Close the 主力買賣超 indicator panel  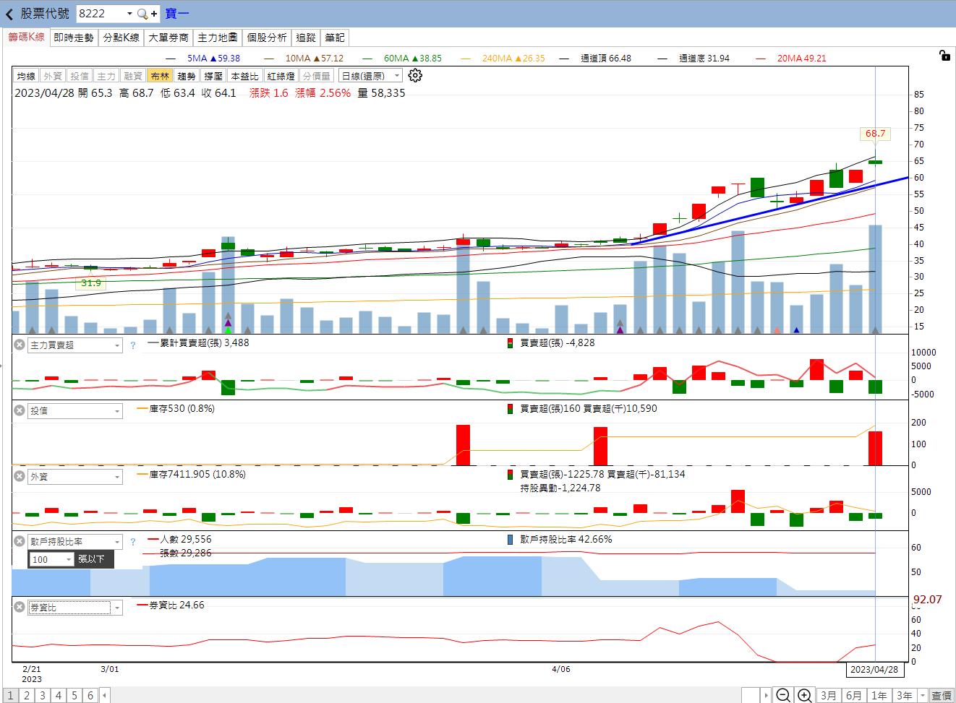point(20,345)
